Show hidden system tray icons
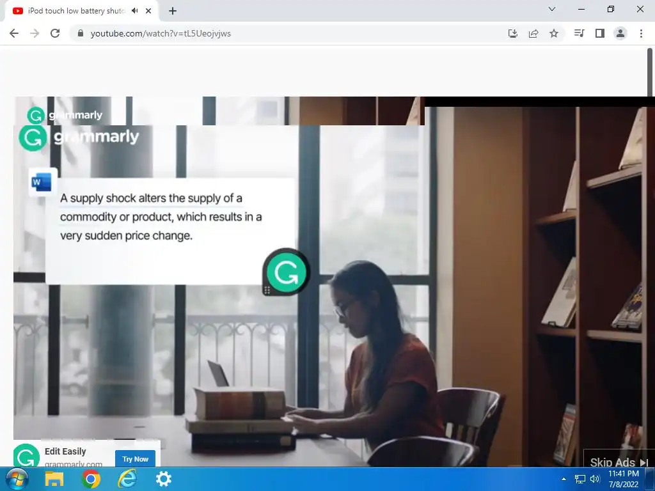 tap(564, 479)
